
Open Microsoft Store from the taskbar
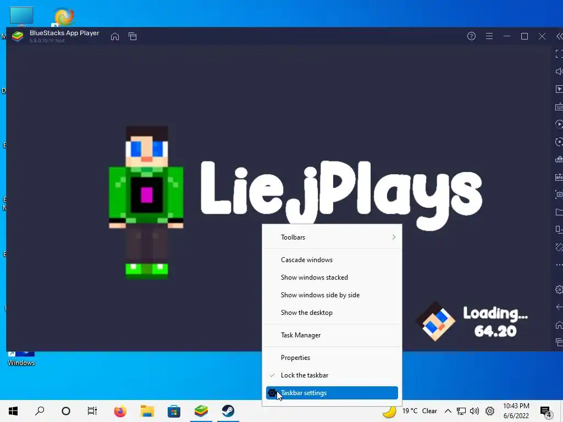(x=174, y=411)
